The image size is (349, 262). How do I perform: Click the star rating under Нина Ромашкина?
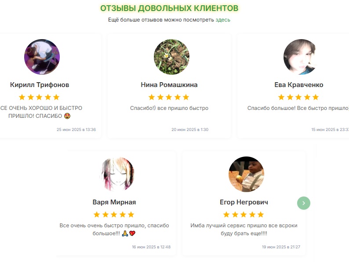pyautogui.click(x=169, y=97)
